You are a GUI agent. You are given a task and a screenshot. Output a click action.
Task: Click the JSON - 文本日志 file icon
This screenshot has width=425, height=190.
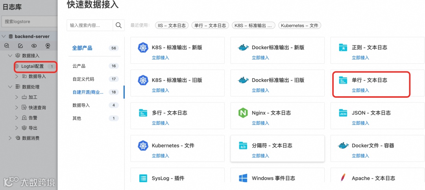point(343,113)
